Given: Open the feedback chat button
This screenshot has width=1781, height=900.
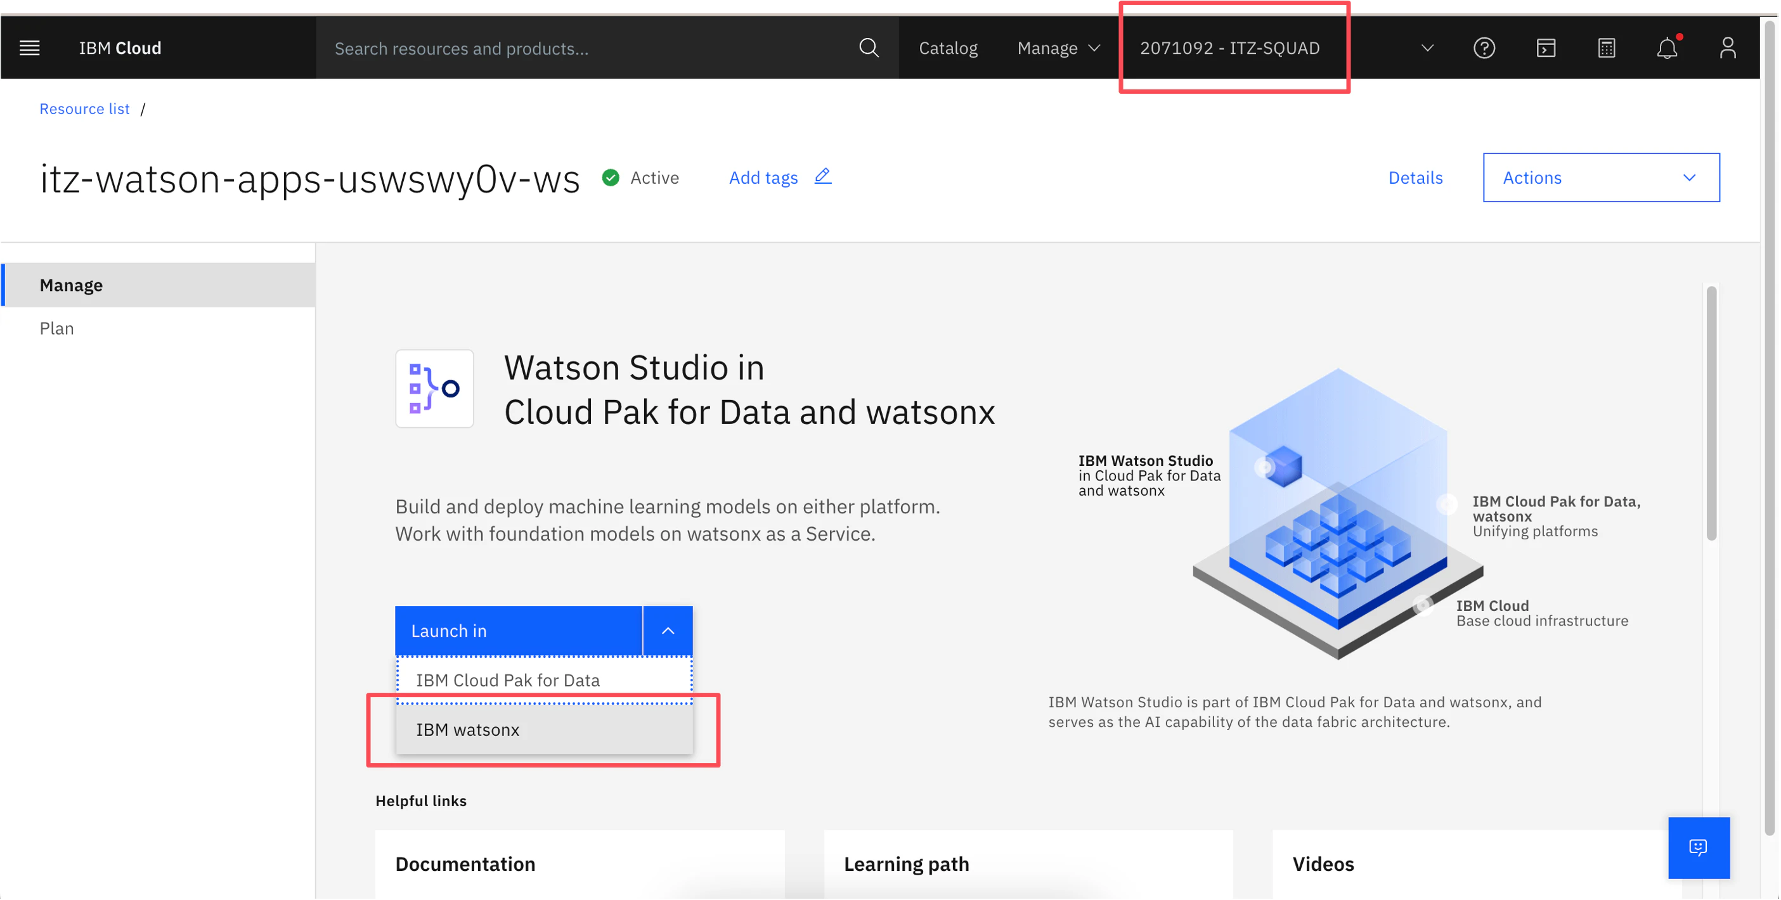Looking at the screenshot, I should pyautogui.click(x=1697, y=847).
